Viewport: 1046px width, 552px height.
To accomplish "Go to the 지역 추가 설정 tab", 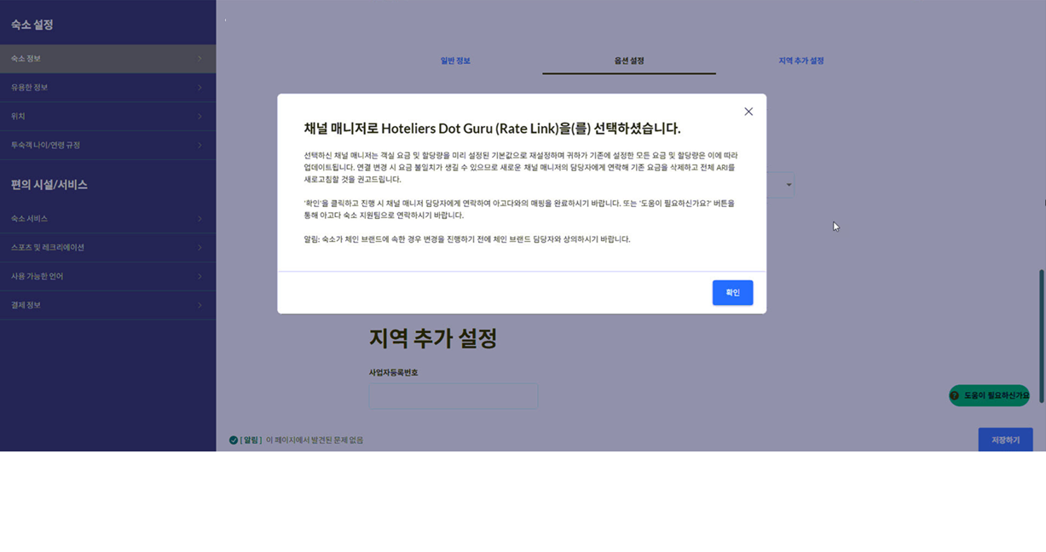I will pyautogui.click(x=801, y=61).
